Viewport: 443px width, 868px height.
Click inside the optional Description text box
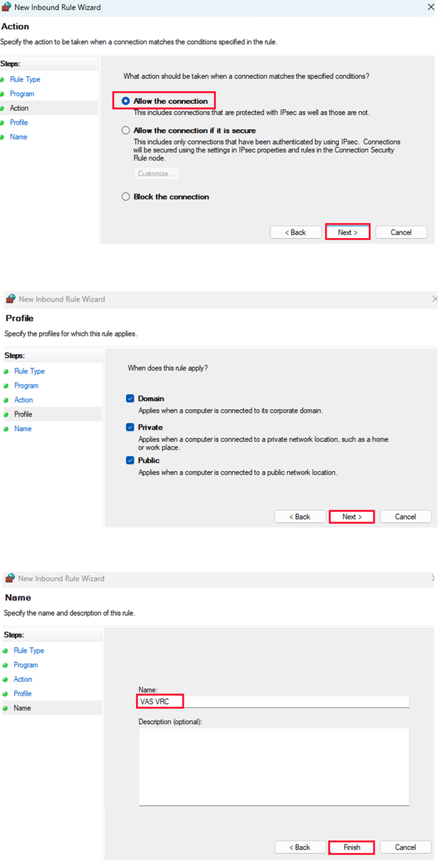point(273,766)
